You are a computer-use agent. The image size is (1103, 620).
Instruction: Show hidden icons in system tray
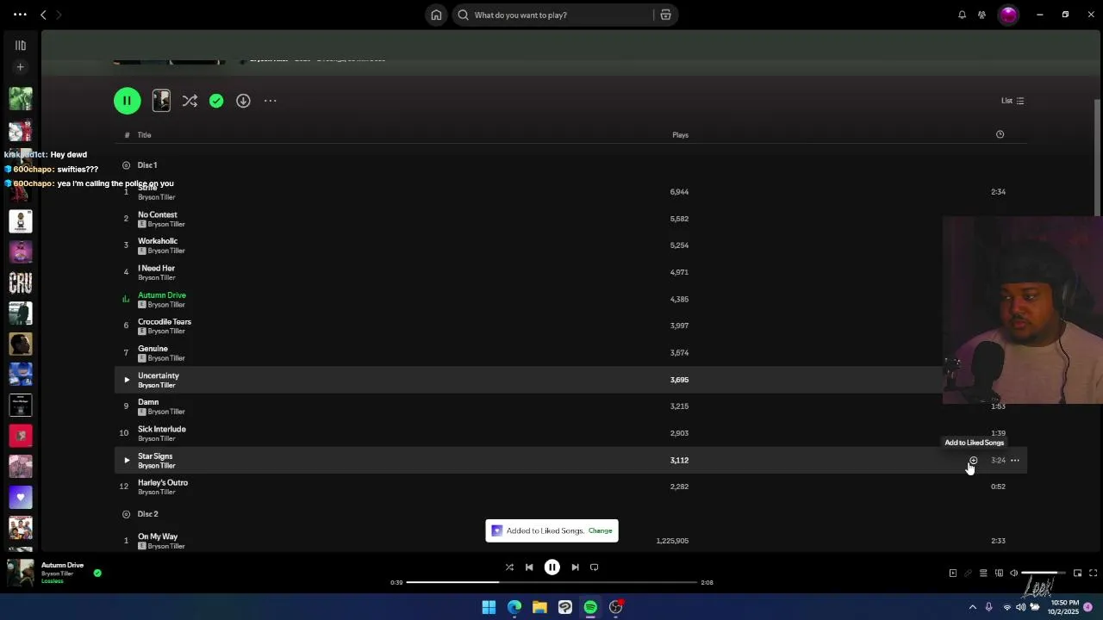(x=973, y=607)
